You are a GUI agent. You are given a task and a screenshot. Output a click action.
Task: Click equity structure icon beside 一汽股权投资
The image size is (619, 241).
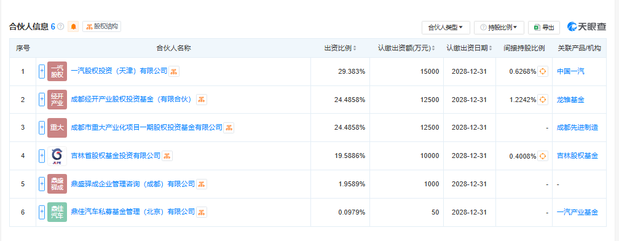click(174, 71)
